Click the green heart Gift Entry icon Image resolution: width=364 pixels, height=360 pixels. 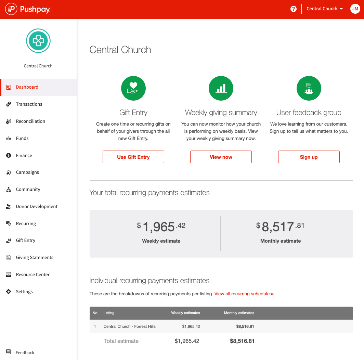coord(133,88)
